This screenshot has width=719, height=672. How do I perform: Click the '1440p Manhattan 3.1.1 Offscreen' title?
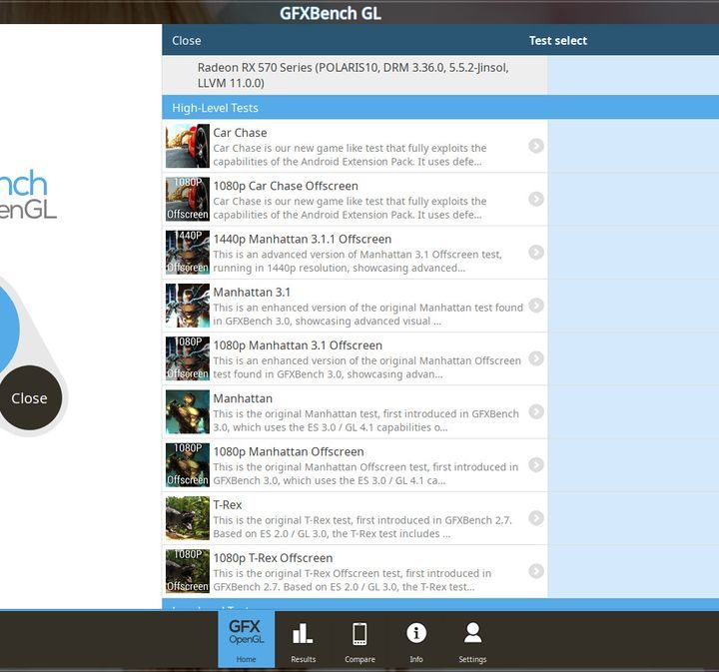tap(303, 240)
